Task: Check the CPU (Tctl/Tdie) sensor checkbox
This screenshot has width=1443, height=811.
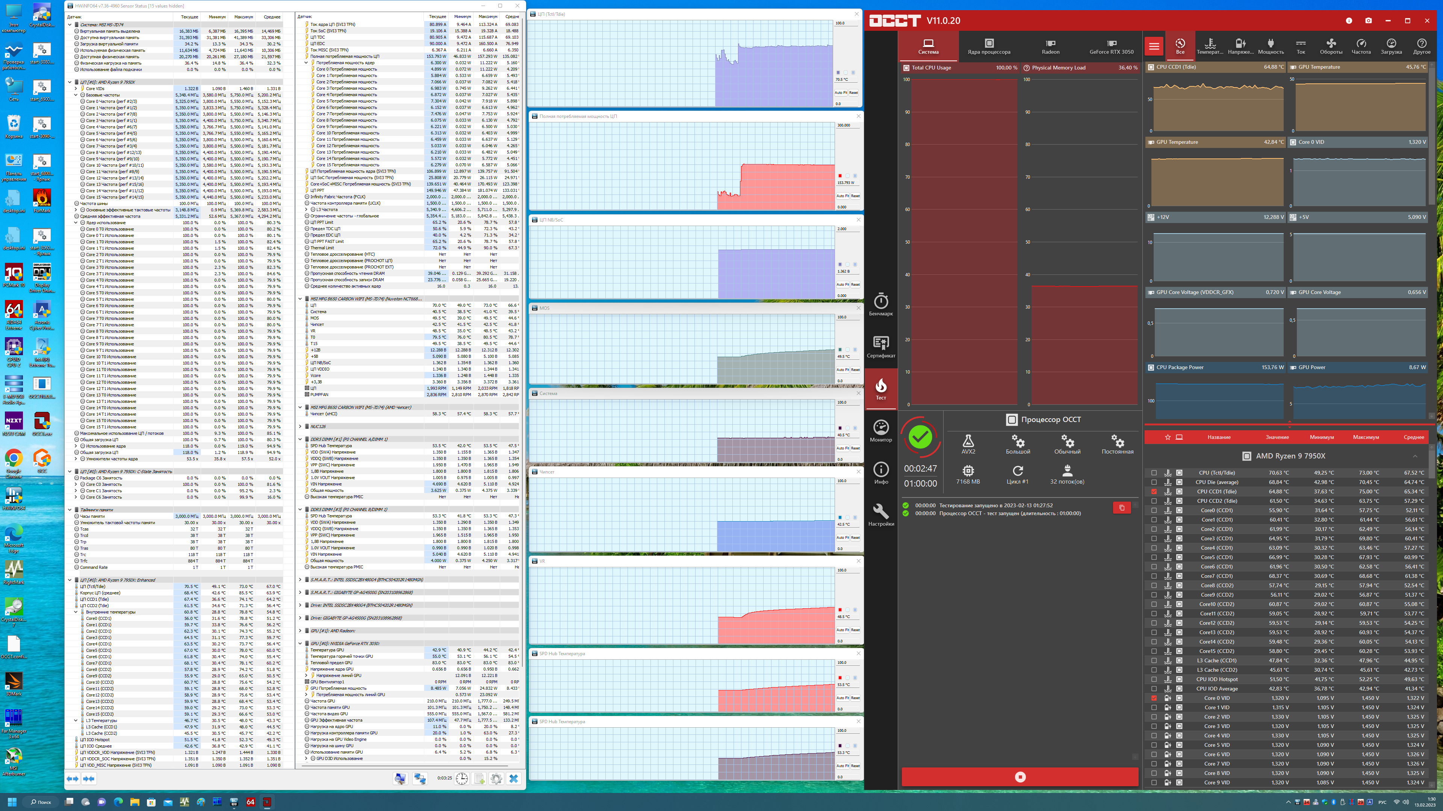Action: point(1154,473)
